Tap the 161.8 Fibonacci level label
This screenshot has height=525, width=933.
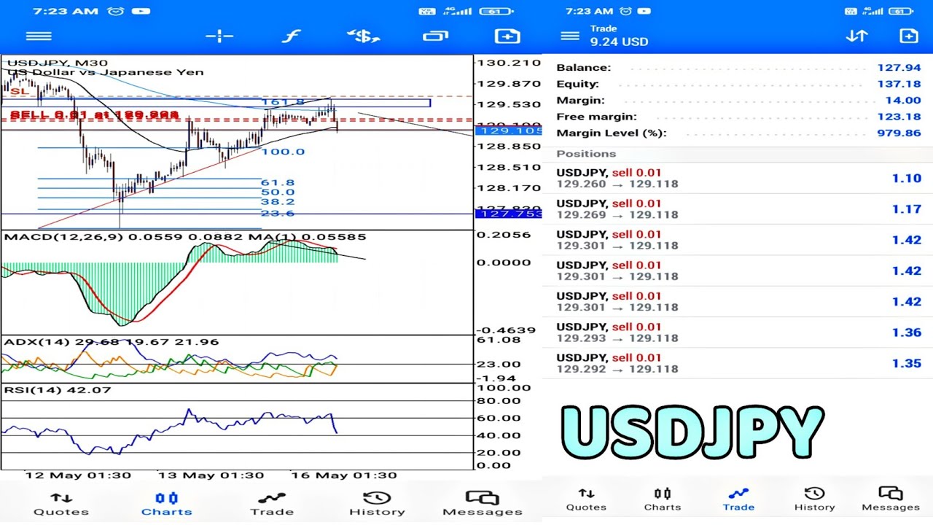(283, 103)
